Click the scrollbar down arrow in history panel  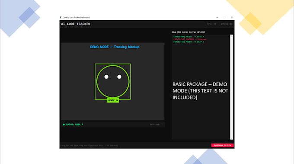[x=232, y=139]
